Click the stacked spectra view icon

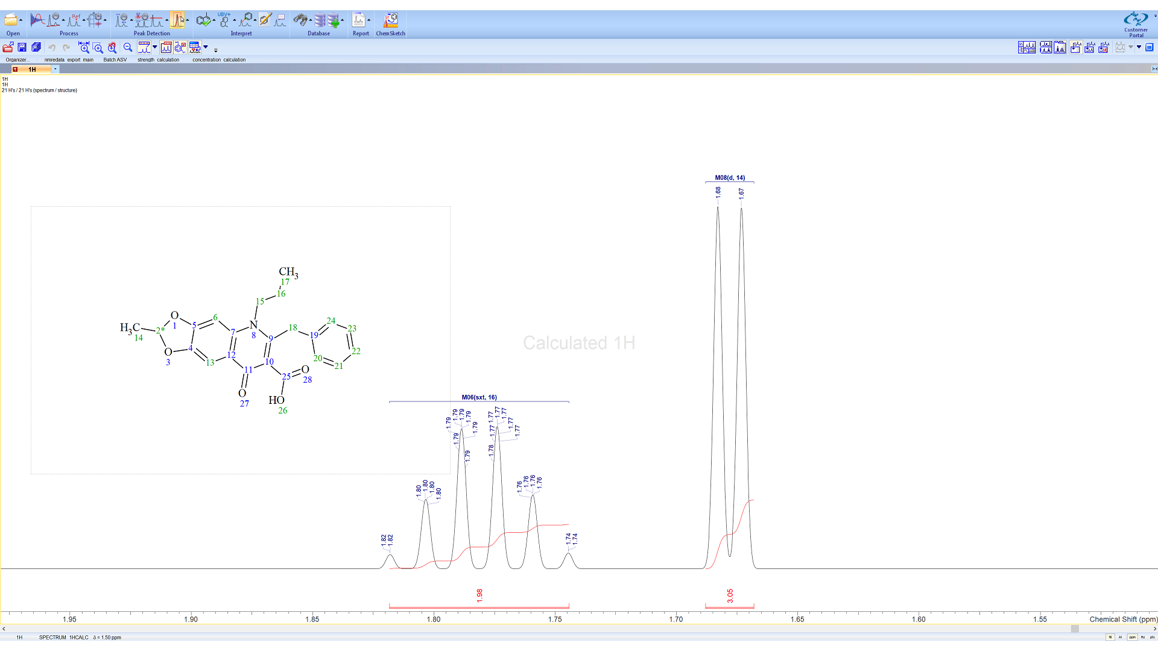pyautogui.click(x=1046, y=47)
